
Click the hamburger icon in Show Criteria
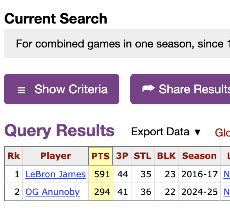(21, 90)
